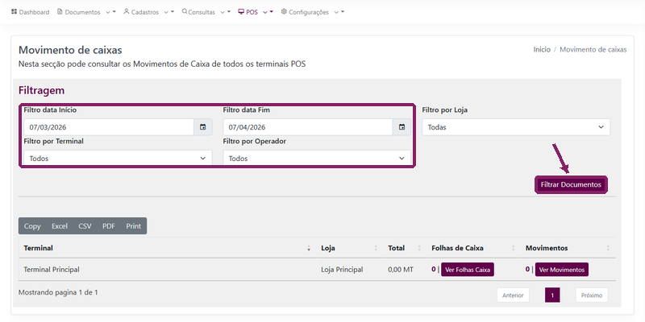The image size is (645, 322).
Task: Click the Dashboard grid icon
Action: (14, 11)
